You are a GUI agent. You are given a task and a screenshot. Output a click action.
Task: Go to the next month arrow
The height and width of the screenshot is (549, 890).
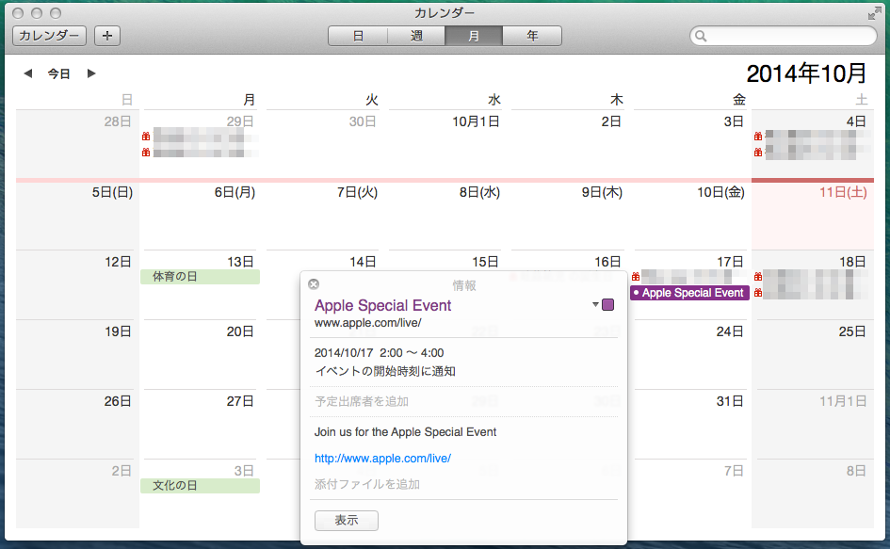point(90,73)
